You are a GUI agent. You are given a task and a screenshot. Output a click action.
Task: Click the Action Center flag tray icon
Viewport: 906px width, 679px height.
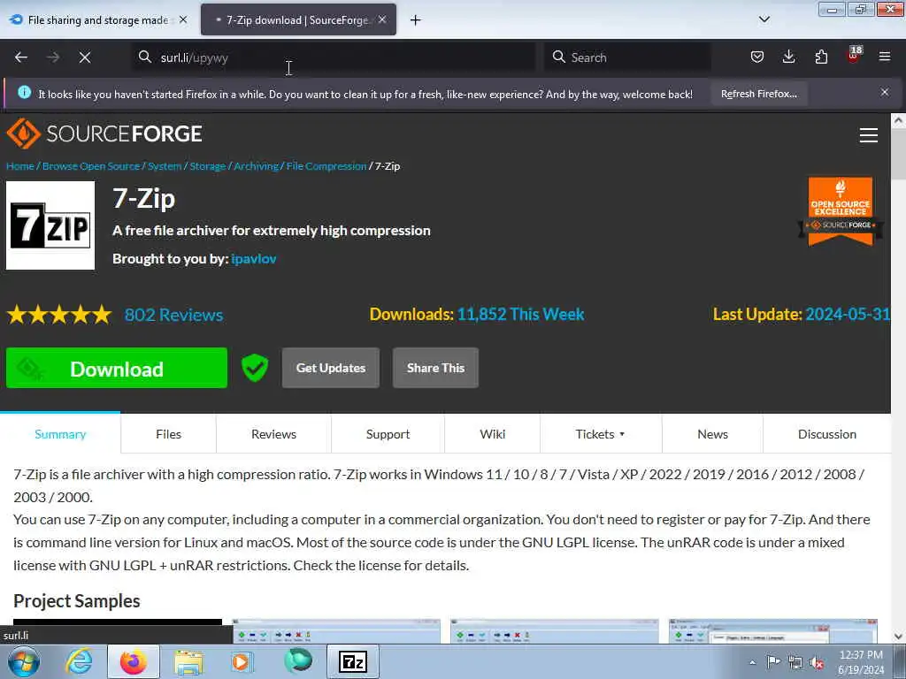pyautogui.click(x=773, y=661)
